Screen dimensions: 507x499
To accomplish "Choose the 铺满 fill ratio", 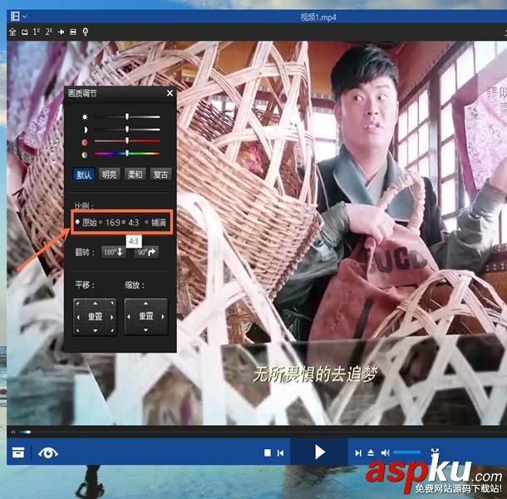I will 155,222.
